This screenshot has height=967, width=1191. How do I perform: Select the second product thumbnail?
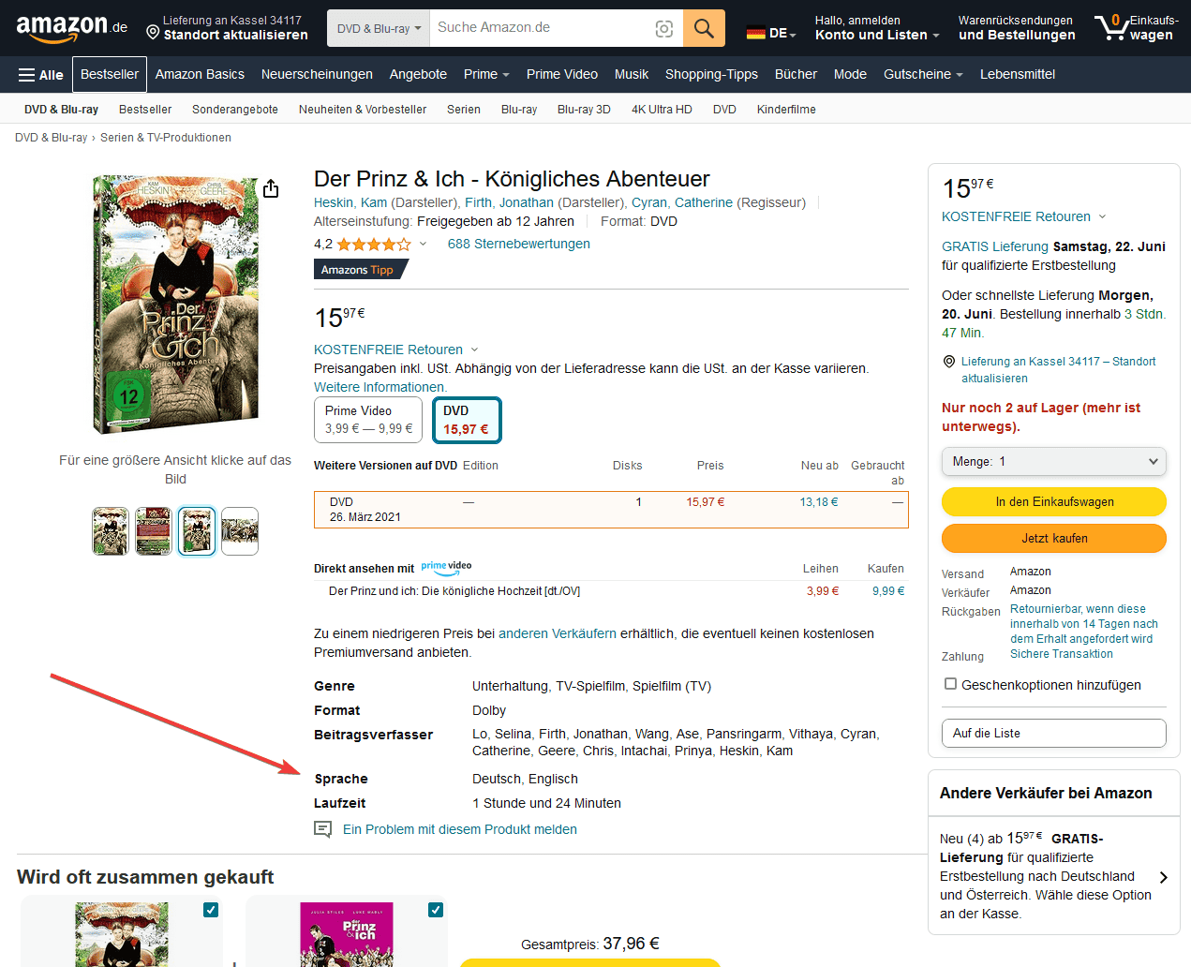tap(154, 531)
